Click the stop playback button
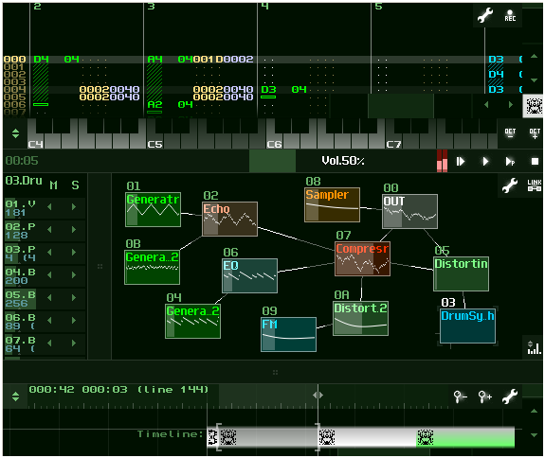This screenshot has width=545, height=458. tap(535, 161)
